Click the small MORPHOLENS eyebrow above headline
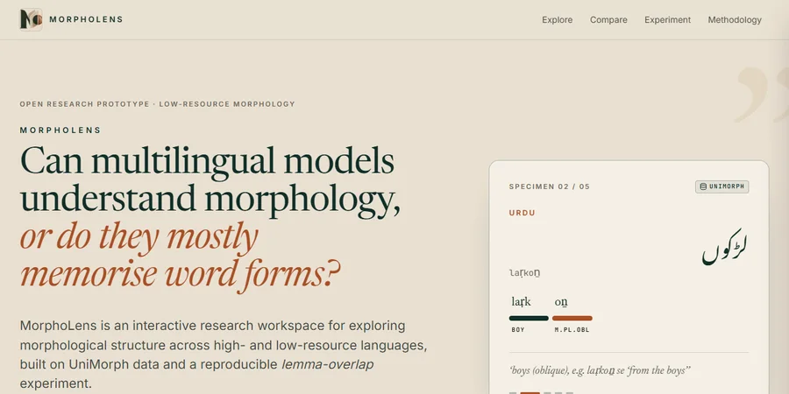Viewport: 789px width, 394px height. tap(60, 130)
